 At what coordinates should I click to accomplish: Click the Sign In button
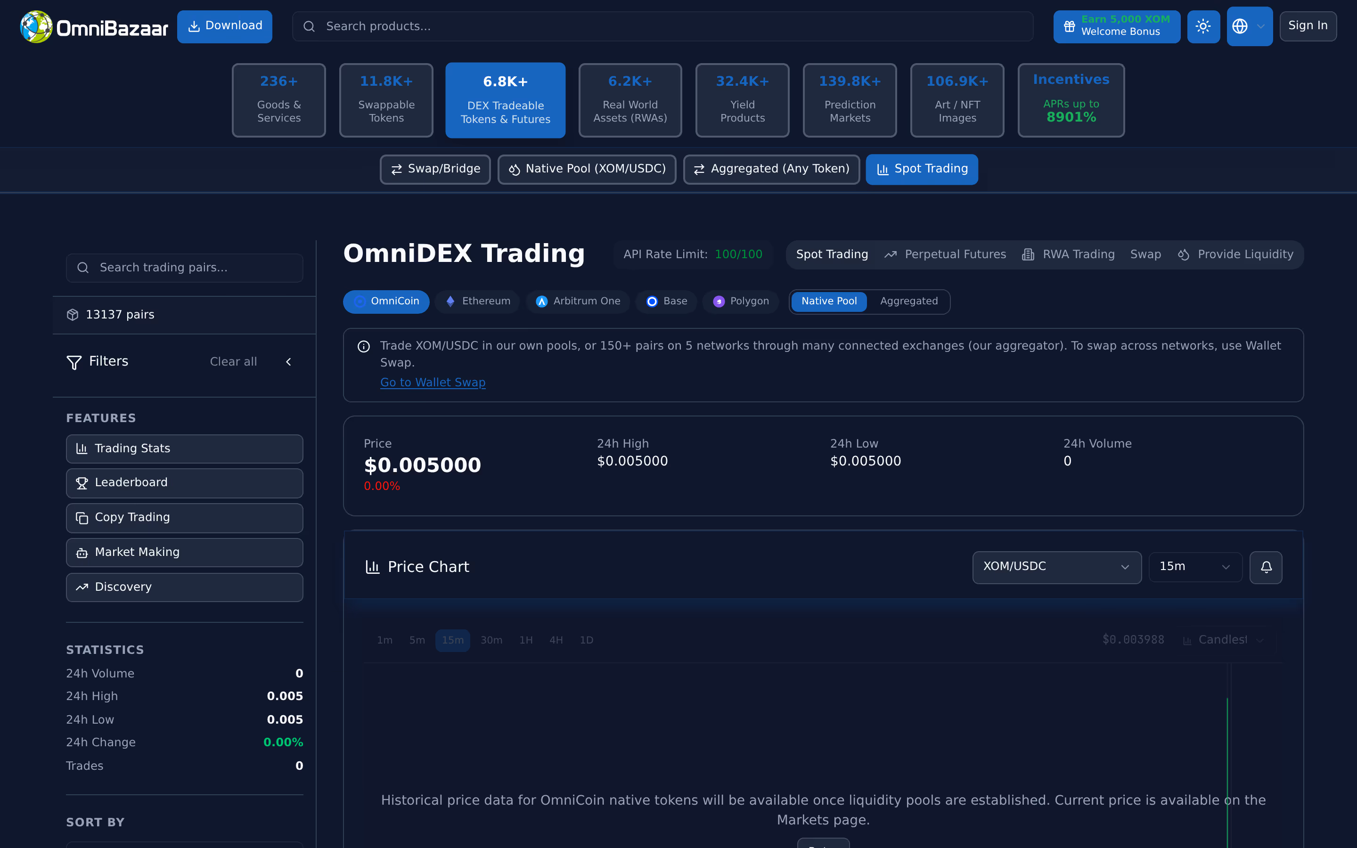1308,26
